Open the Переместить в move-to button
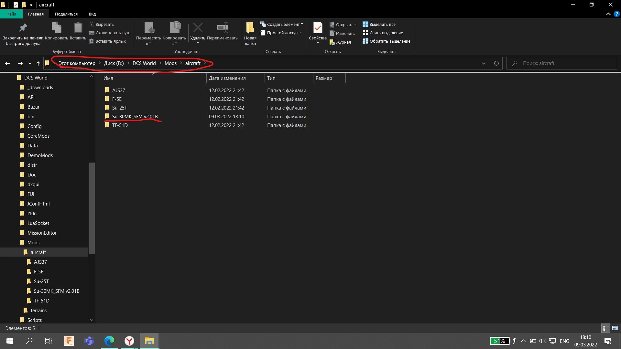This screenshot has height=349, width=621. click(x=148, y=34)
